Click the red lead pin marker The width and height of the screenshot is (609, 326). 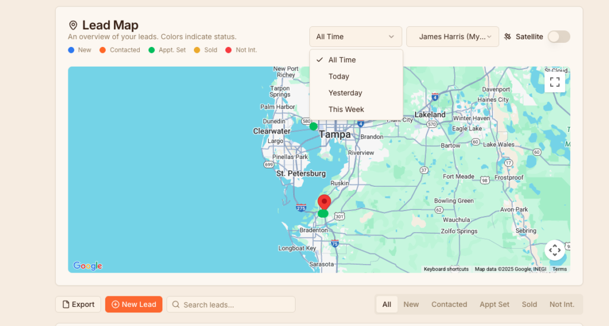[x=324, y=201]
